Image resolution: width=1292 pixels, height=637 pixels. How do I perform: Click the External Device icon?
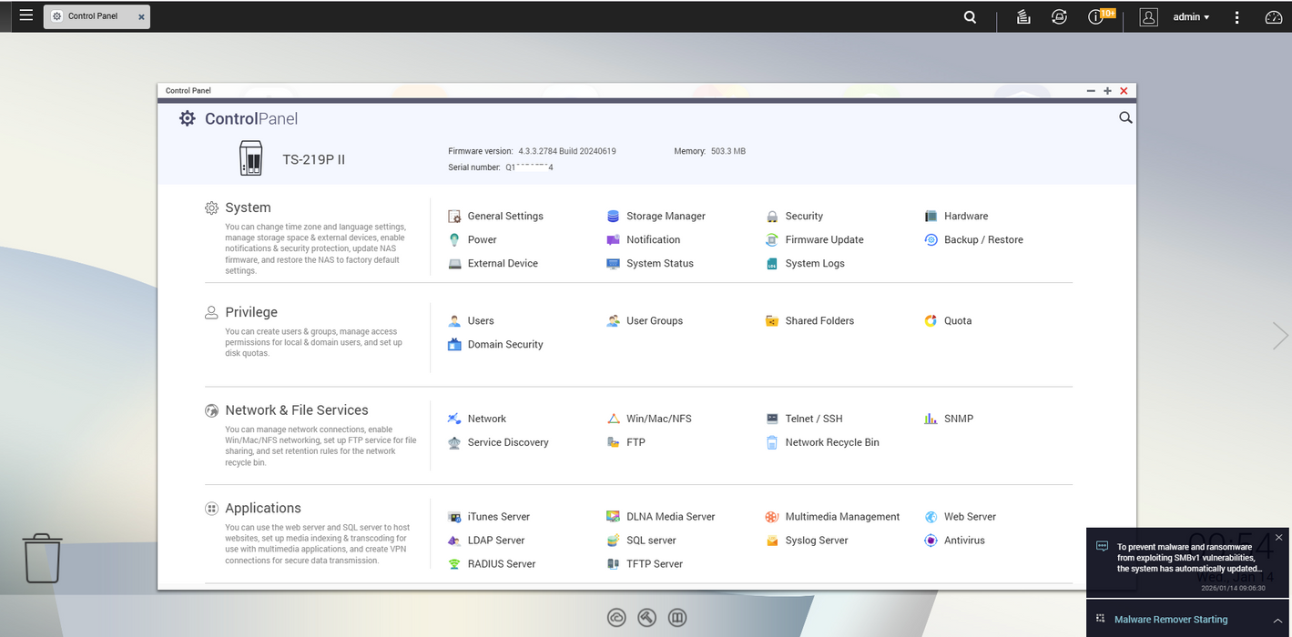tap(454, 264)
